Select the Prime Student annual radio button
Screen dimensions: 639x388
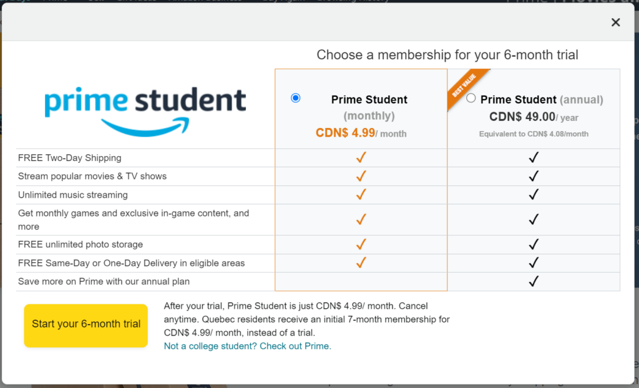click(471, 98)
